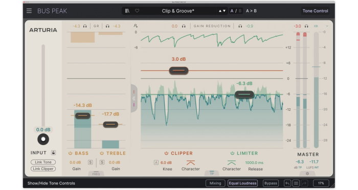Click the Bass threshold handle at -14.3 dB
The width and height of the screenshot is (358, 190).
[83, 116]
